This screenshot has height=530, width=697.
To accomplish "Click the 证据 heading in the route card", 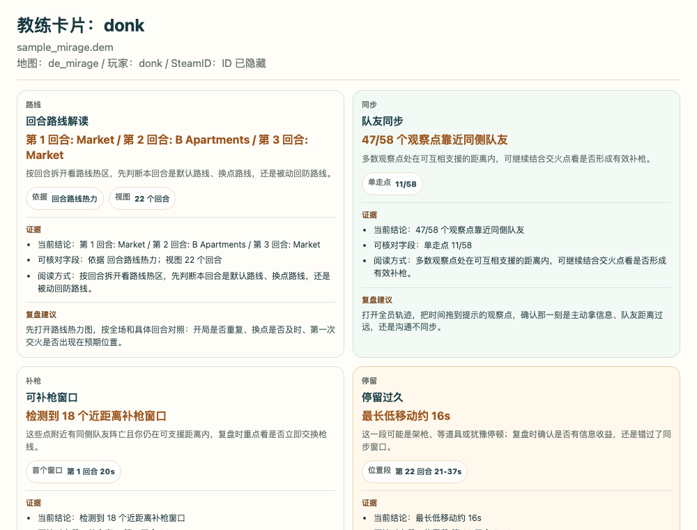I will point(33,229).
